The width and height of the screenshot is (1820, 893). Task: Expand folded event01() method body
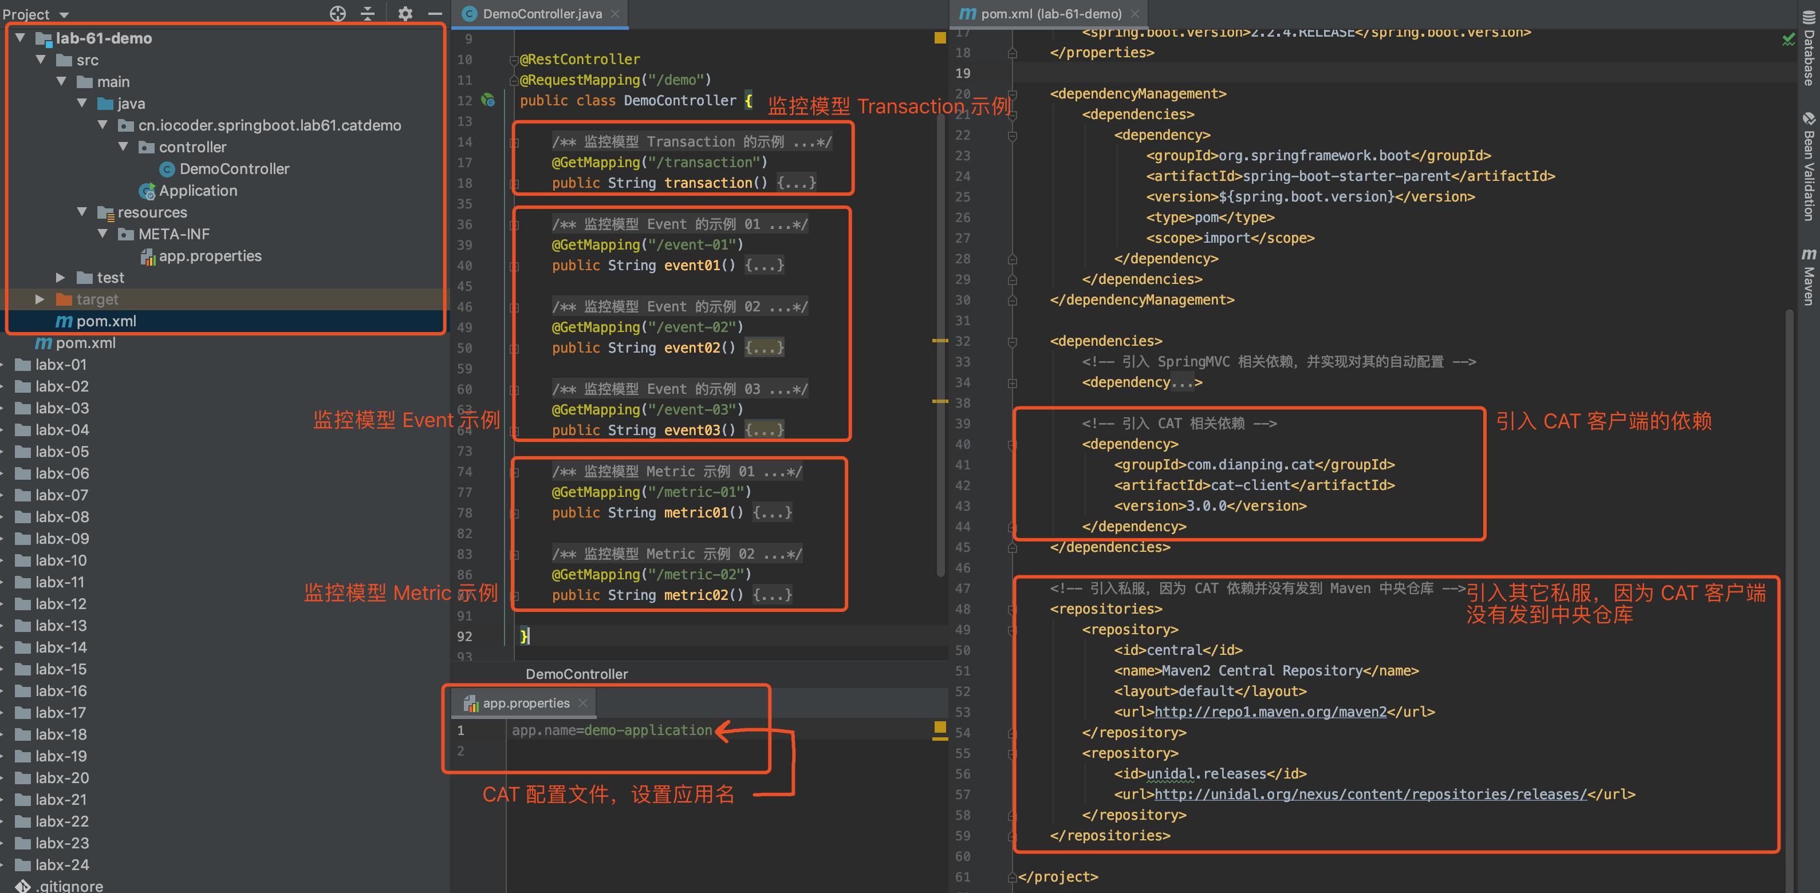[x=765, y=266]
